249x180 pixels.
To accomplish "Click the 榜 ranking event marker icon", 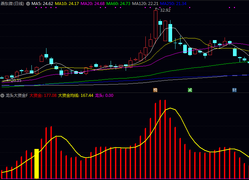I will coord(155,90).
